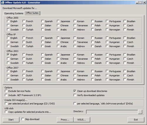This screenshot has width=147, height=125.
Task: Open the Proxy settings
Action: (65, 120)
